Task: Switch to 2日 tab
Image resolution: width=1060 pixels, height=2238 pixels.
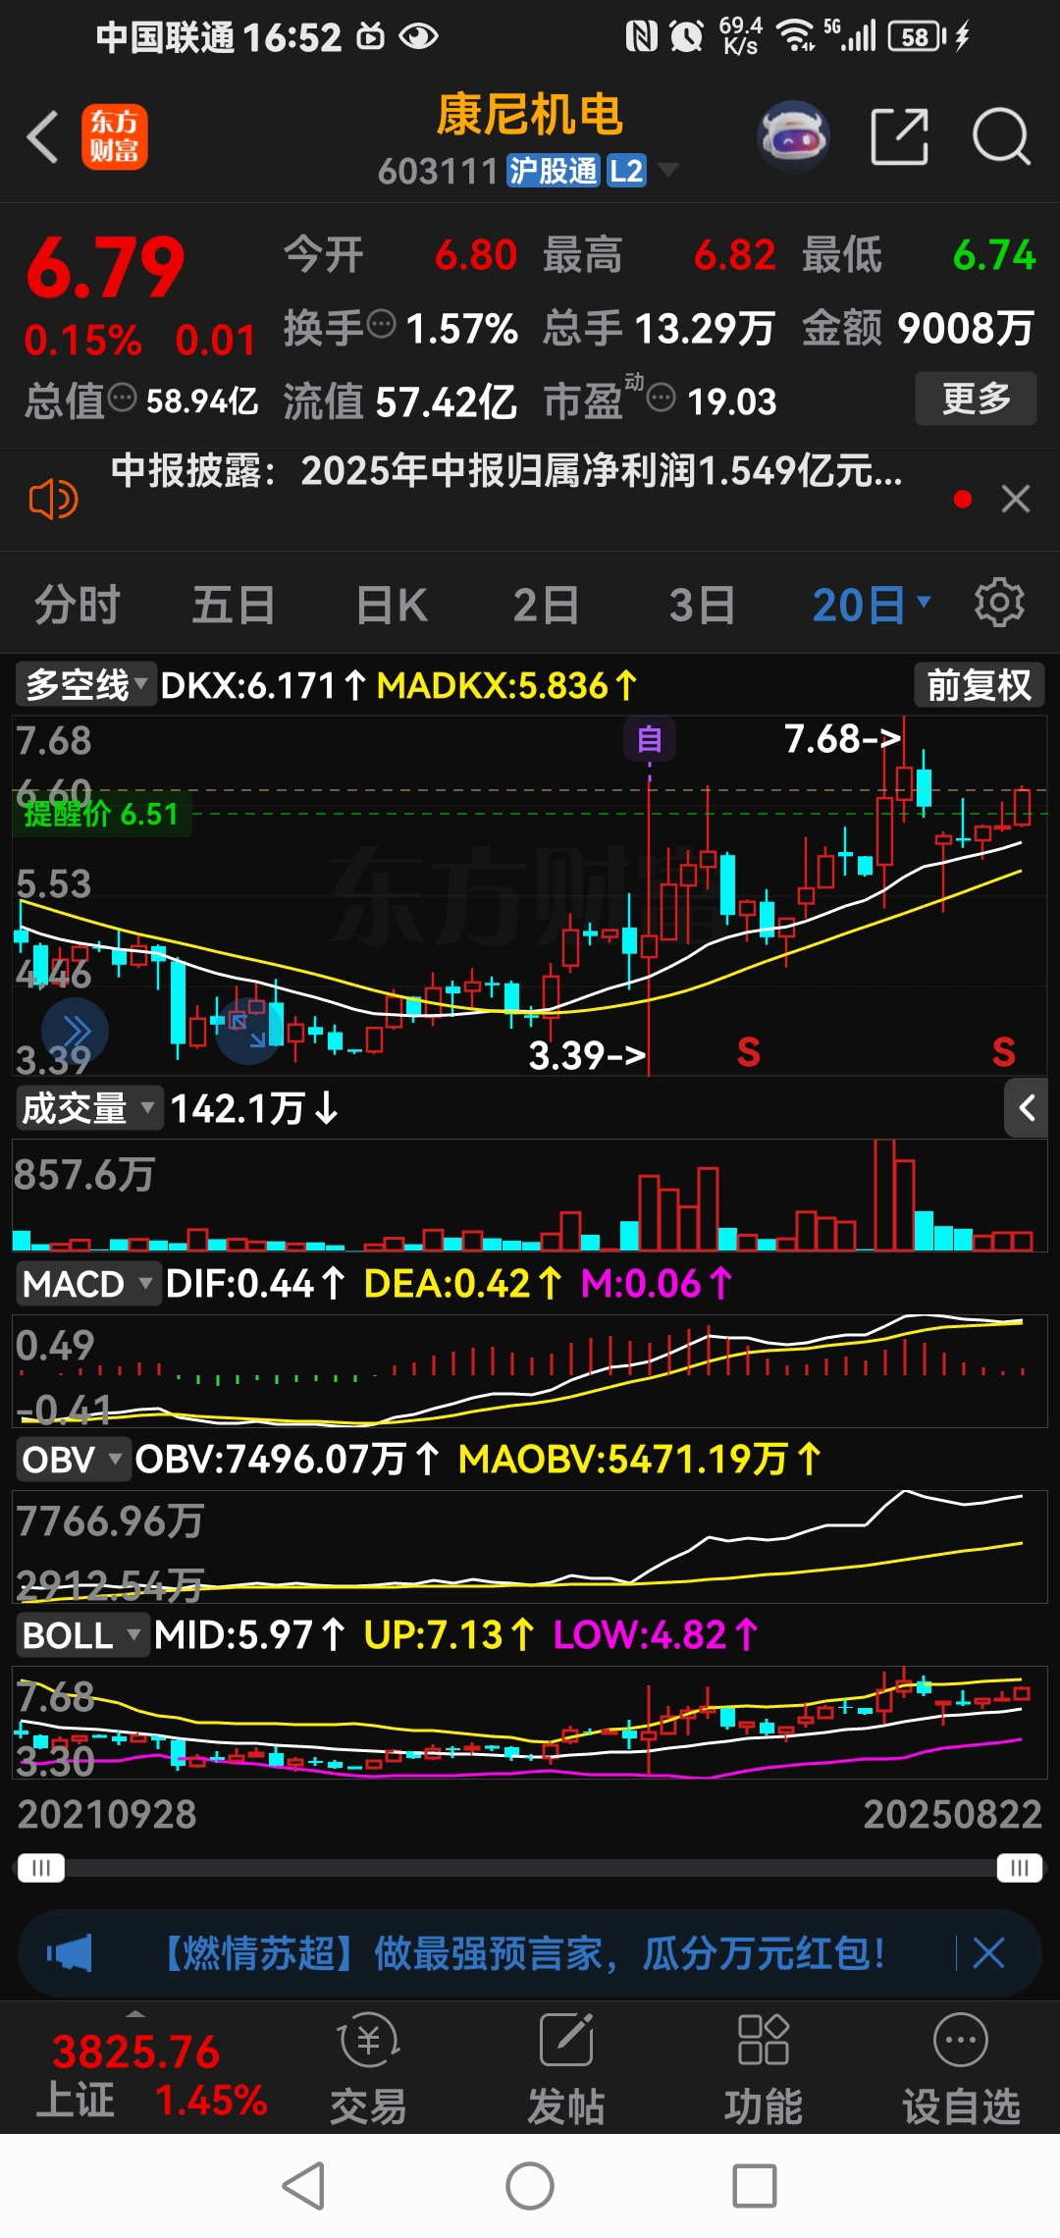Action: pyautogui.click(x=546, y=604)
